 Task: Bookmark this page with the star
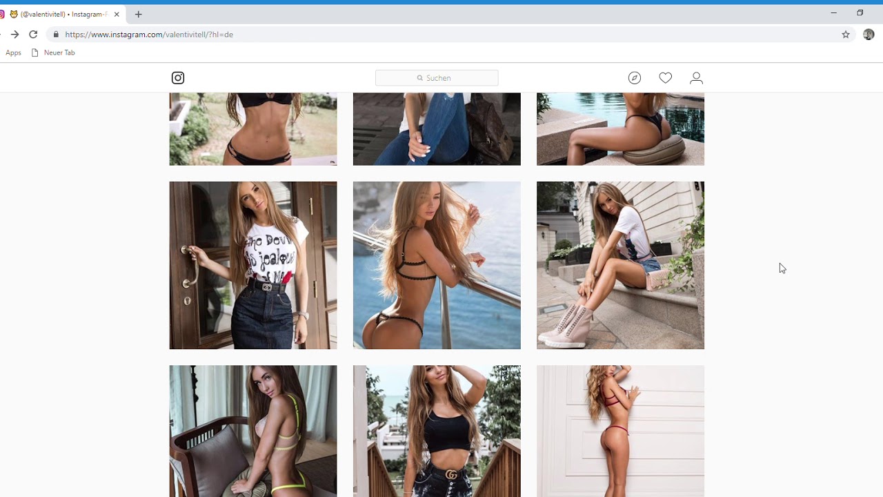pos(846,35)
